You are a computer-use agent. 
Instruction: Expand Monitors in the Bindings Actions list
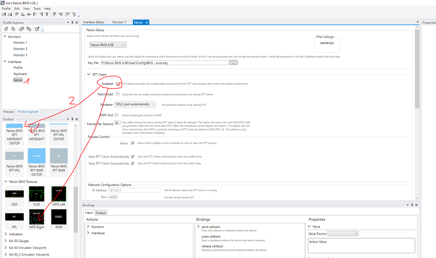pos(88,227)
